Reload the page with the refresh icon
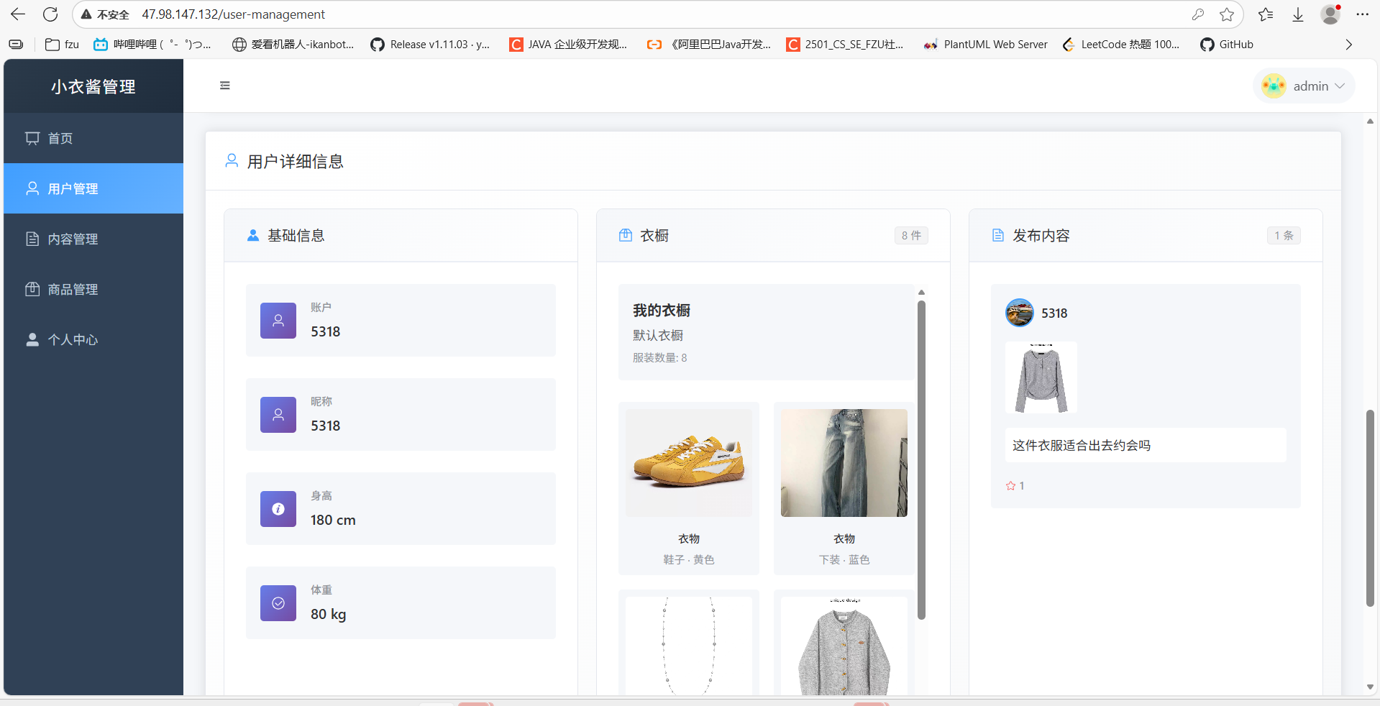1380x706 pixels. pyautogui.click(x=50, y=14)
